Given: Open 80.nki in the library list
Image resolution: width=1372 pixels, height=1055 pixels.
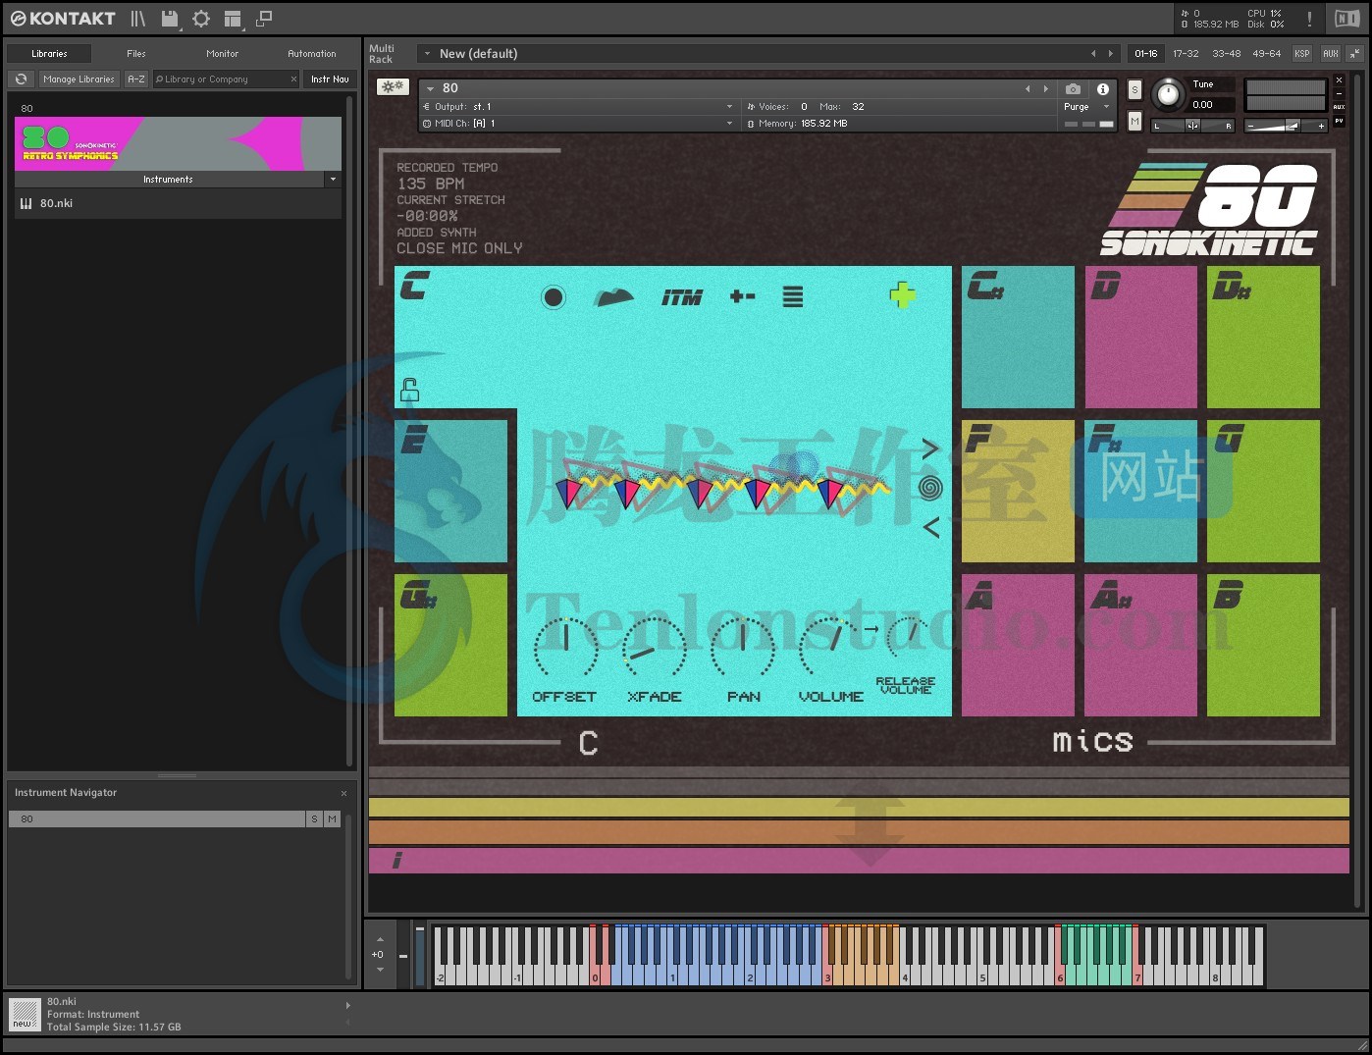Looking at the screenshot, I should click(x=178, y=203).
